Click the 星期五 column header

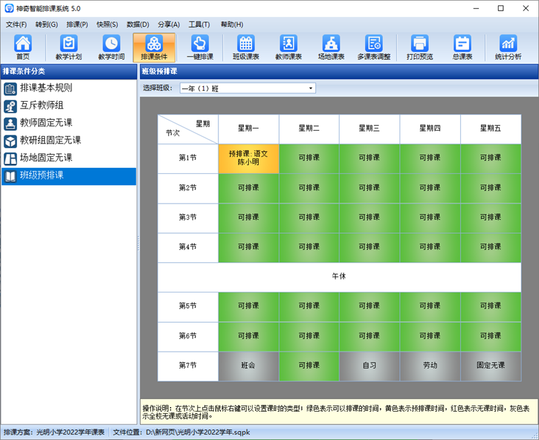pos(491,129)
